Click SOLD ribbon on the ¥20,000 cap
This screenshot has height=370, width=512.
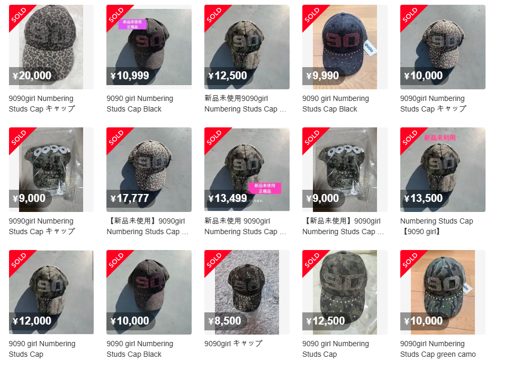click(19, 15)
